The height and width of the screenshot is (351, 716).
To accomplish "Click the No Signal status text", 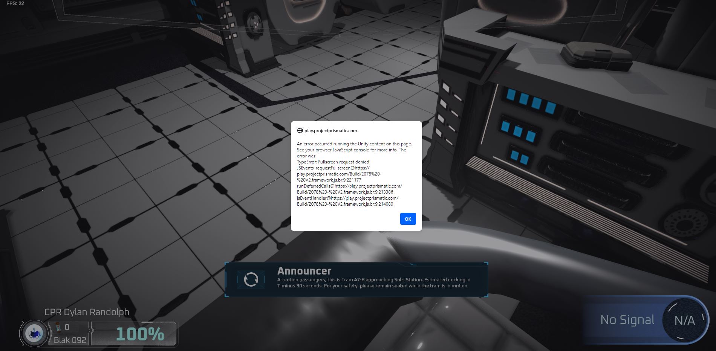I will pos(627,320).
